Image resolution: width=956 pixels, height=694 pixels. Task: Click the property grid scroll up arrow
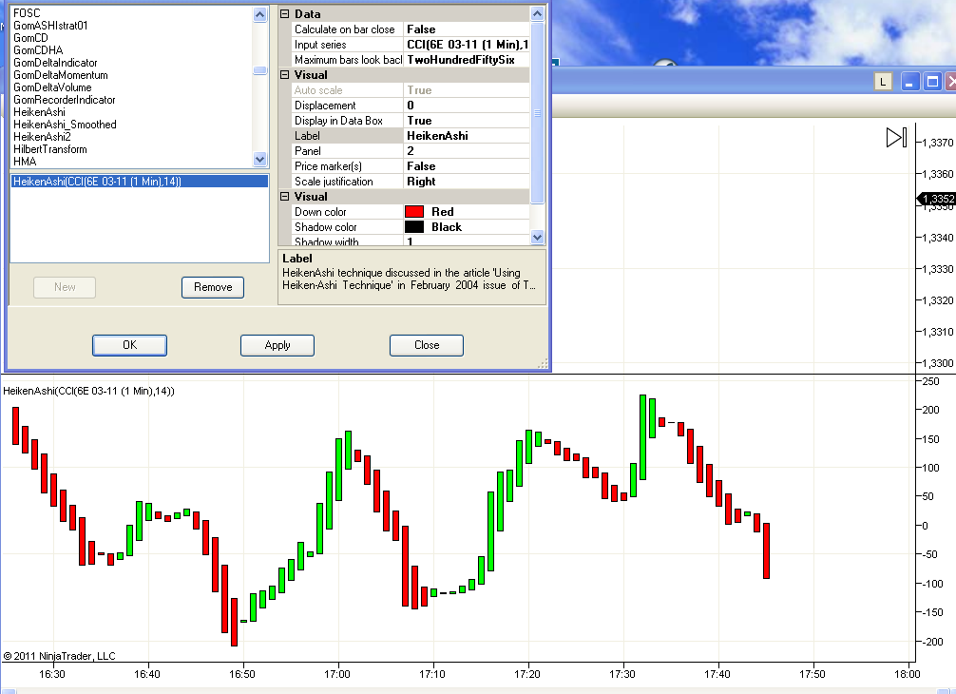tap(537, 14)
